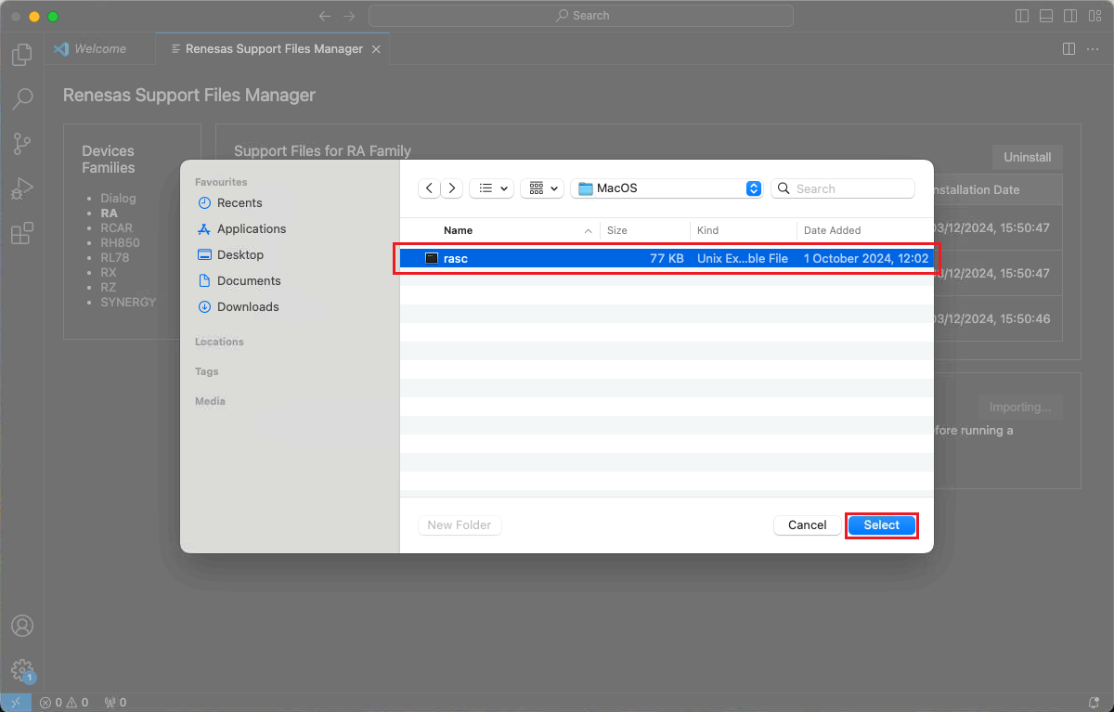This screenshot has width=1114, height=712.
Task: Open the MacOS folder path dropdown
Action: 667,188
